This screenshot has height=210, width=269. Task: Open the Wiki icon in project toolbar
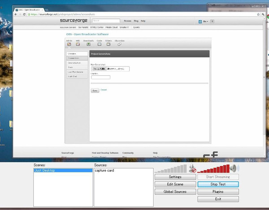click(78, 44)
